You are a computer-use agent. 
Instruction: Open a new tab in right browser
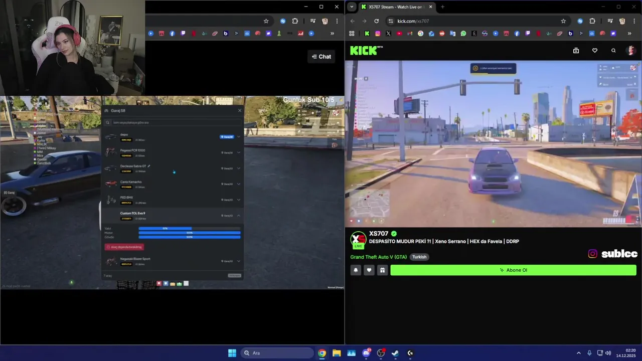442,7
